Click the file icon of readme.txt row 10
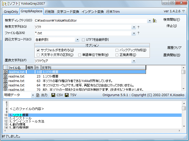189x141 pixels. (6, 72)
